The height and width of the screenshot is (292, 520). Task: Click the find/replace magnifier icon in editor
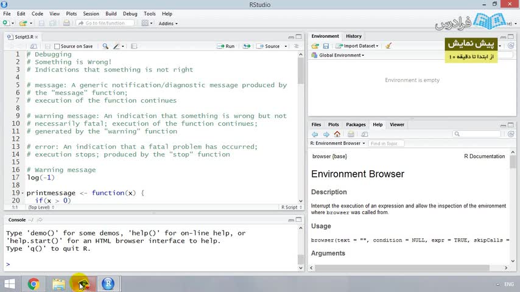coord(105,46)
